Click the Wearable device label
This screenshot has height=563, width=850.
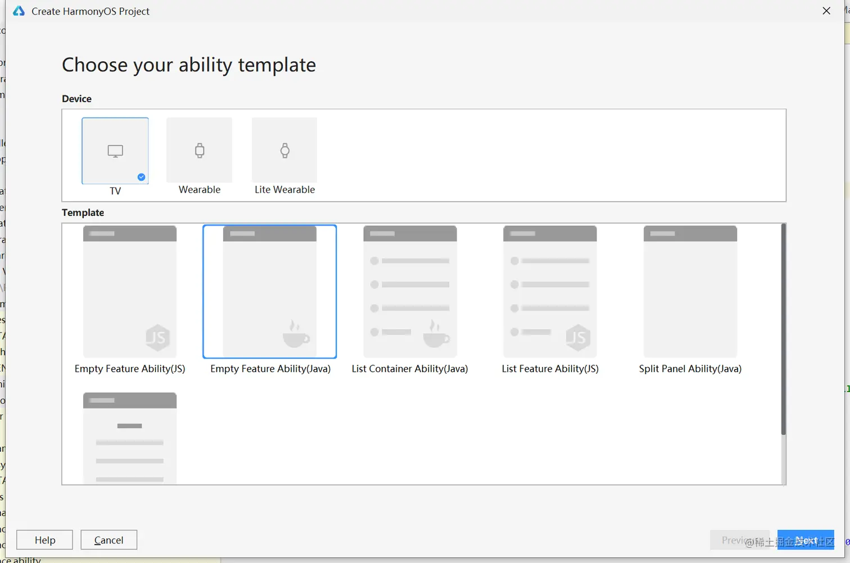tap(200, 190)
